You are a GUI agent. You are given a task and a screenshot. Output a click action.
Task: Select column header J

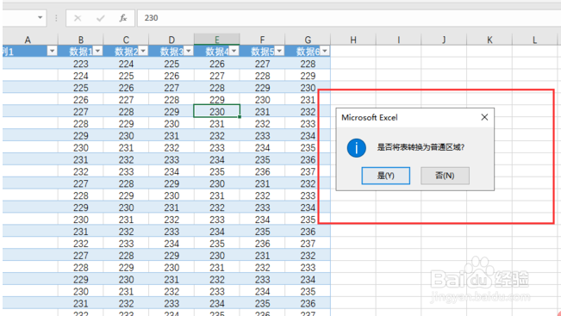tap(444, 40)
